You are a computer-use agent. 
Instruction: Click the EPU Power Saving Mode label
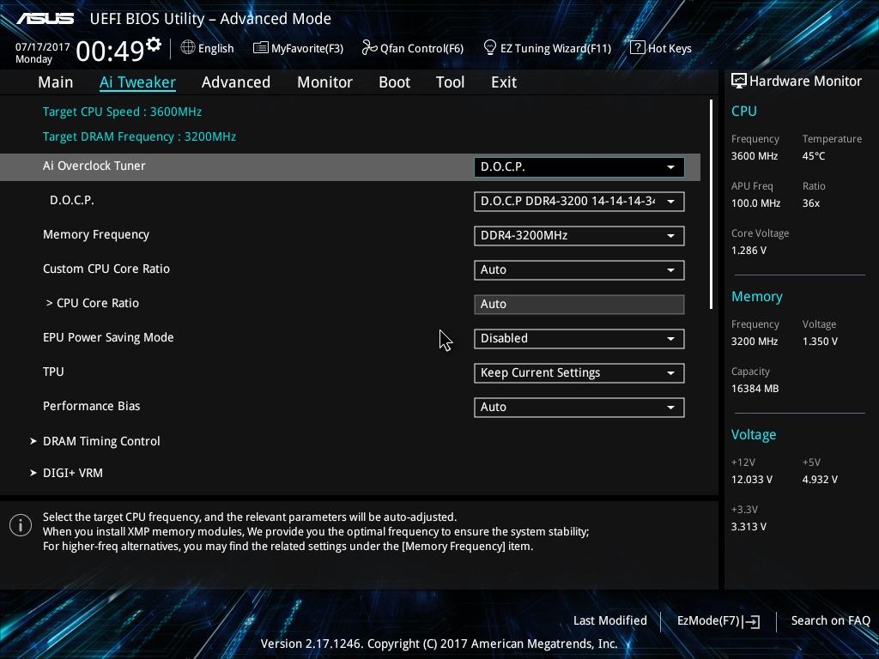(x=108, y=337)
